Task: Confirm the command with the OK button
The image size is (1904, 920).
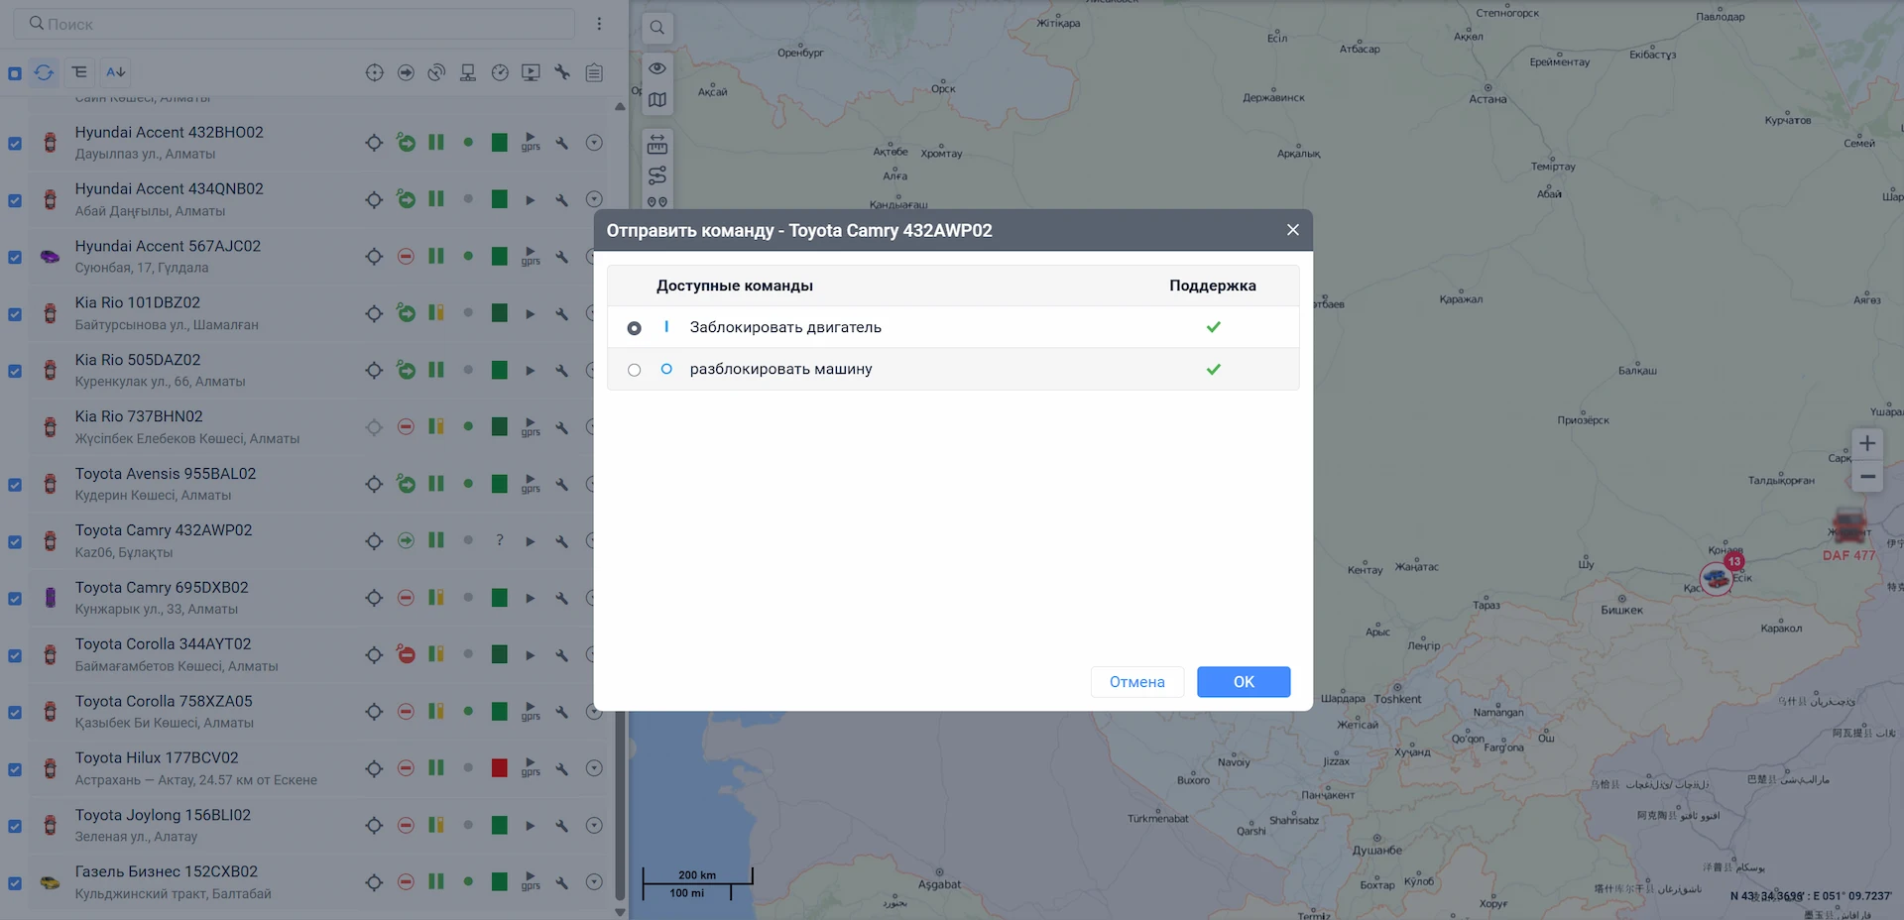Action: (1244, 682)
